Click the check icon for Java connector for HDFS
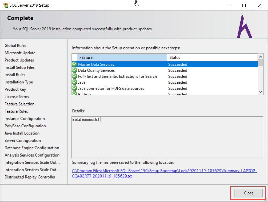The width and height of the screenshot is (268, 202). [x=74, y=88]
